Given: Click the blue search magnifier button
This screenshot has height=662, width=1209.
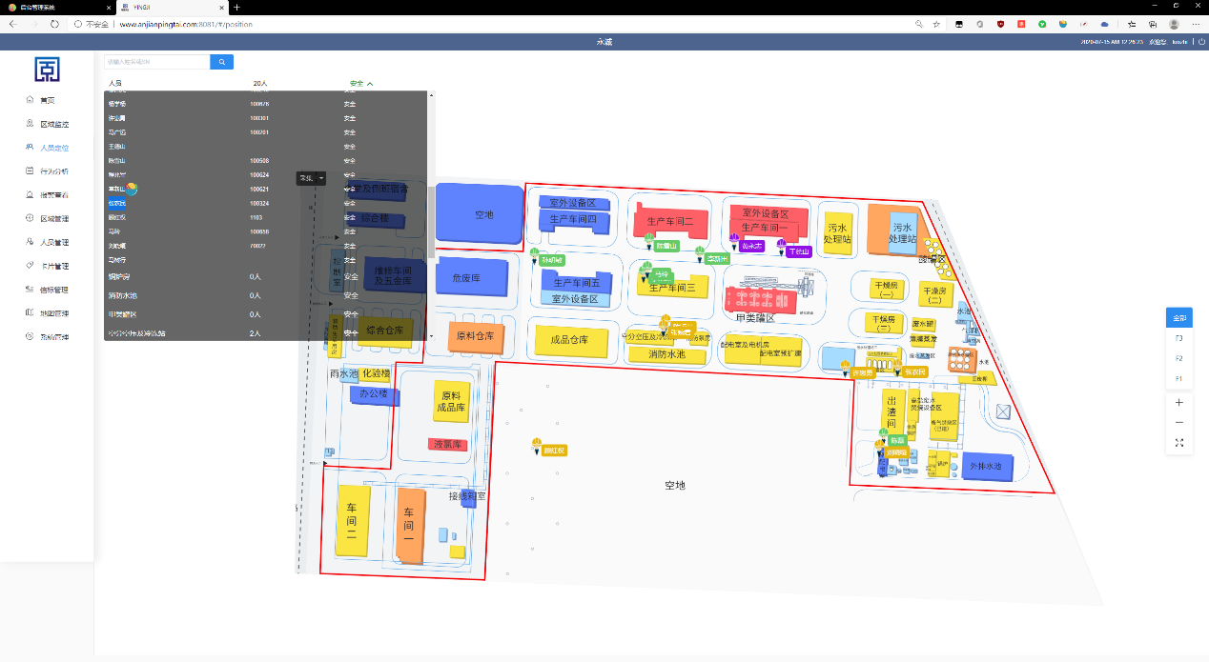Looking at the screenshot, I should 221,62.
